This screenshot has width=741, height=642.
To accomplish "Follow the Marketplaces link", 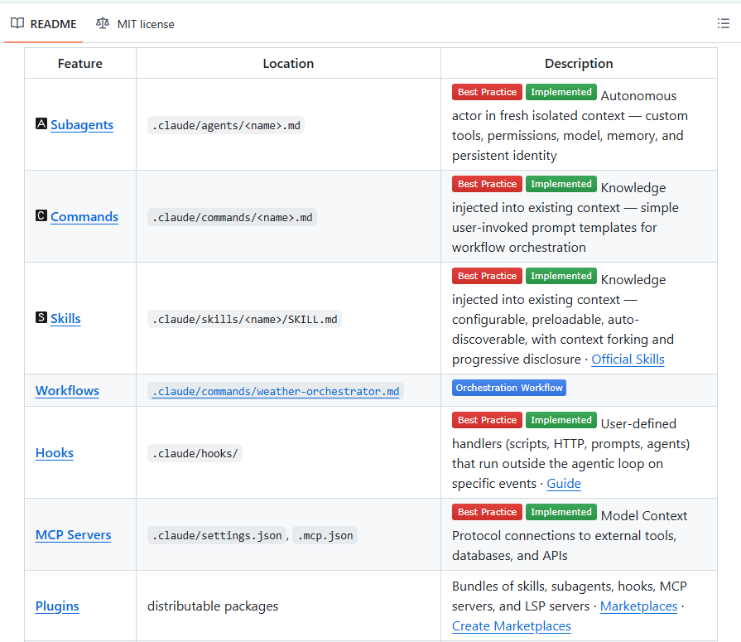I will click(x=638, y=606).
